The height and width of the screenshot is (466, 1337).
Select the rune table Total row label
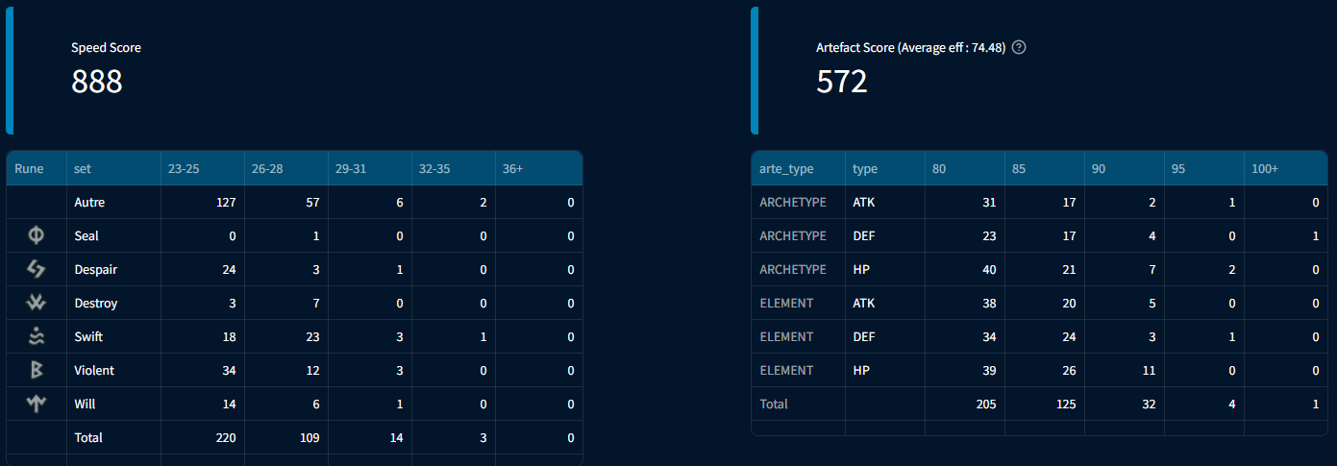88,437
